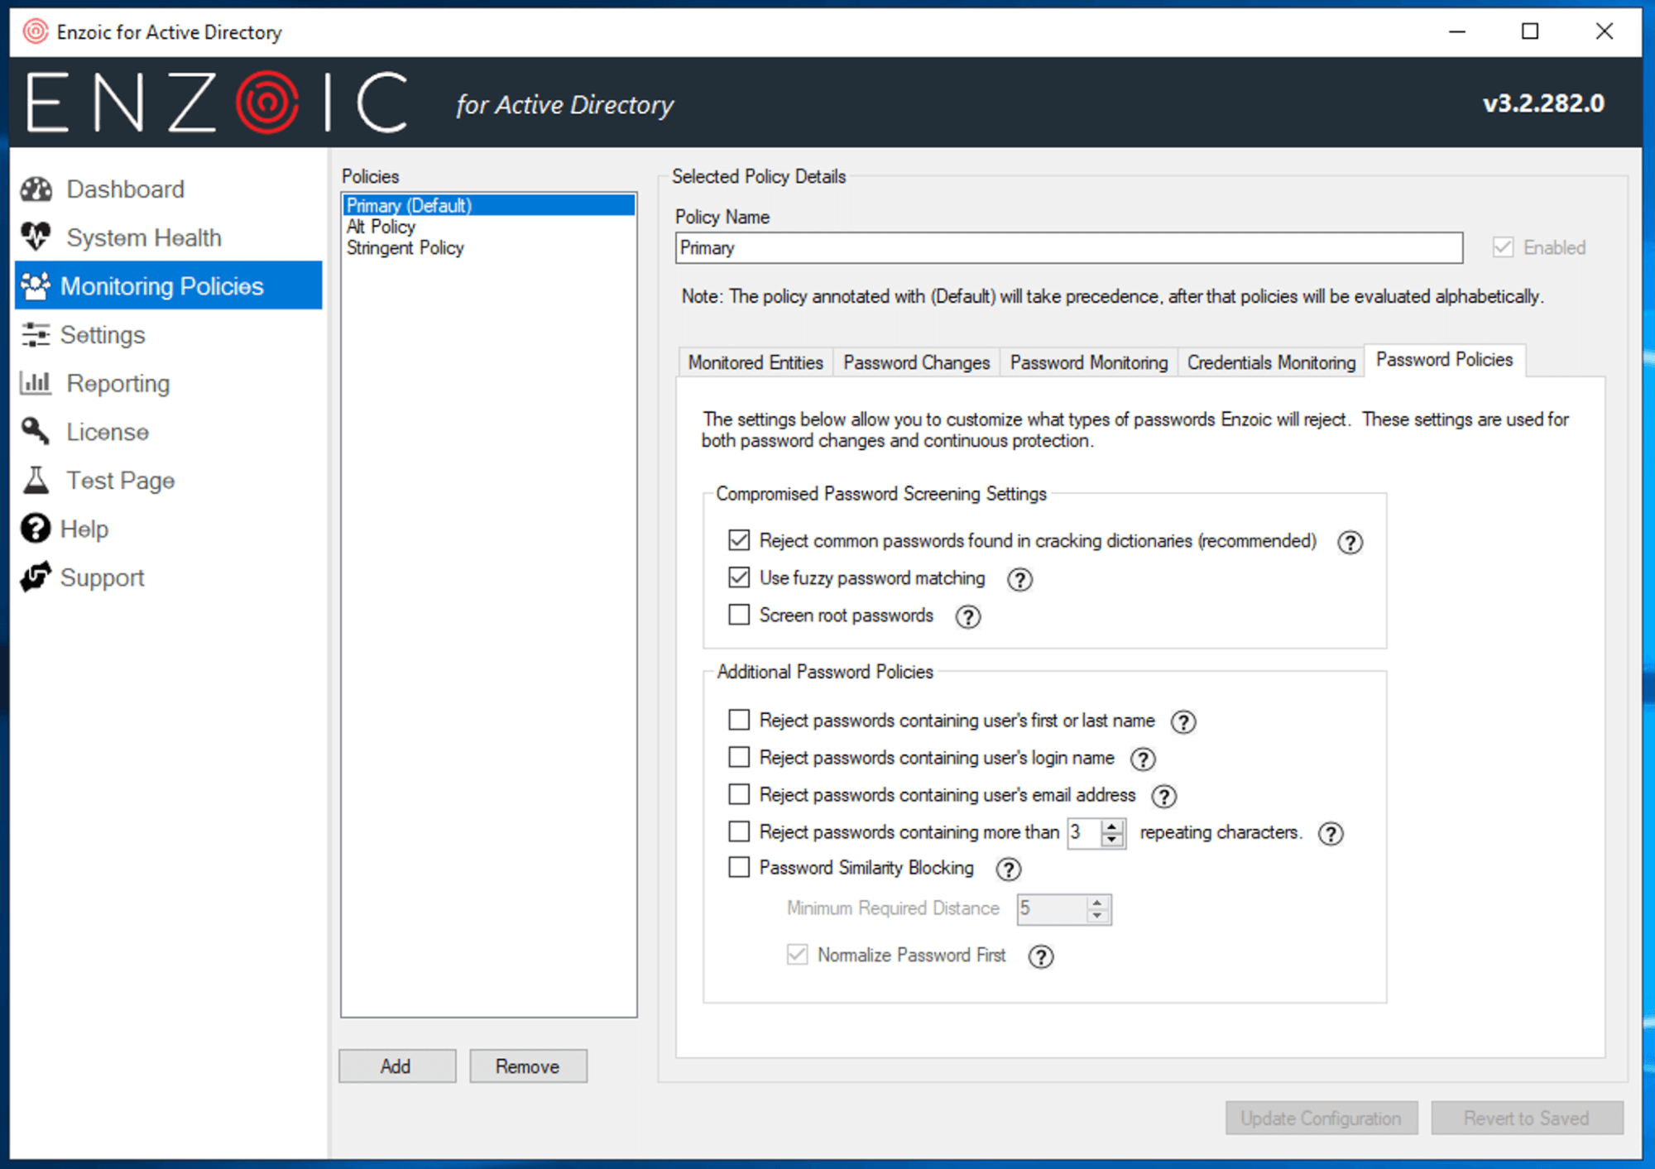The height and width of the screenshot is (1169, 1655).
Task: Uncheck Use fuzzy password matching
Action: pyautogui.click(x=739, y=577)
